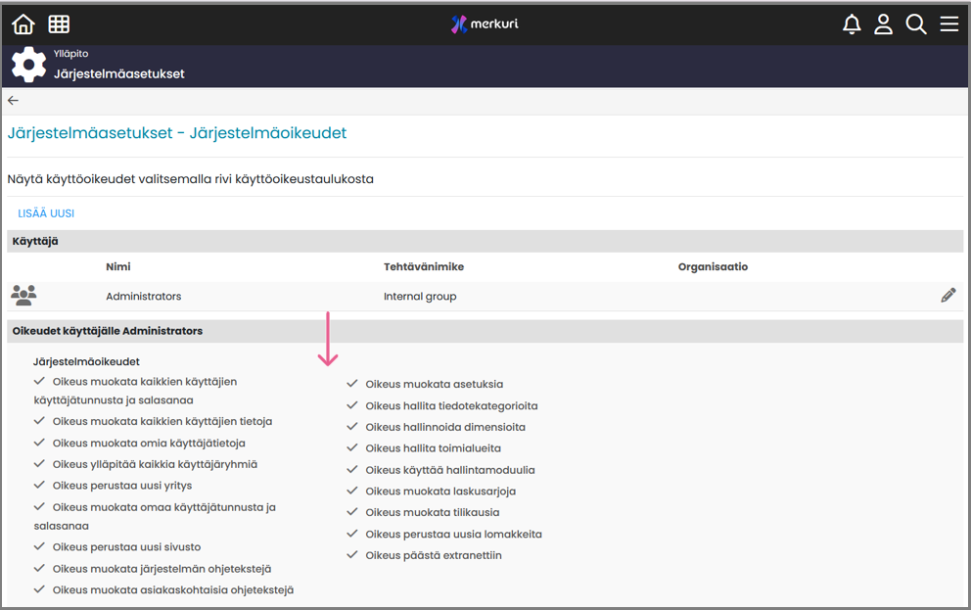Image resolution: width=971 pixels, height=610 pixels.
Task: Click LISÄÄ UUSI link
Action: click(46, 213)
